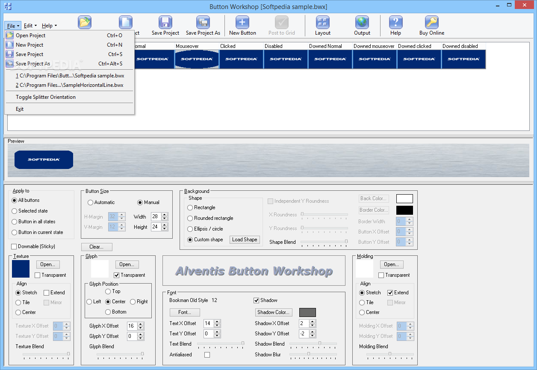Decrease Glyph Y Offset stepper

(x=141, y=338)
